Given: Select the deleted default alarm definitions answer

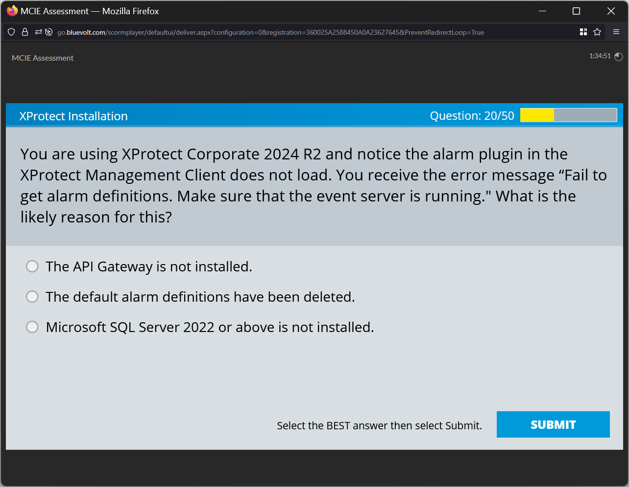Looking at the screenshot, I should click(32, 296).
